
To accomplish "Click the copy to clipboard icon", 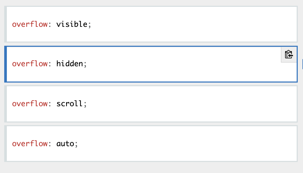I will 289,55.
